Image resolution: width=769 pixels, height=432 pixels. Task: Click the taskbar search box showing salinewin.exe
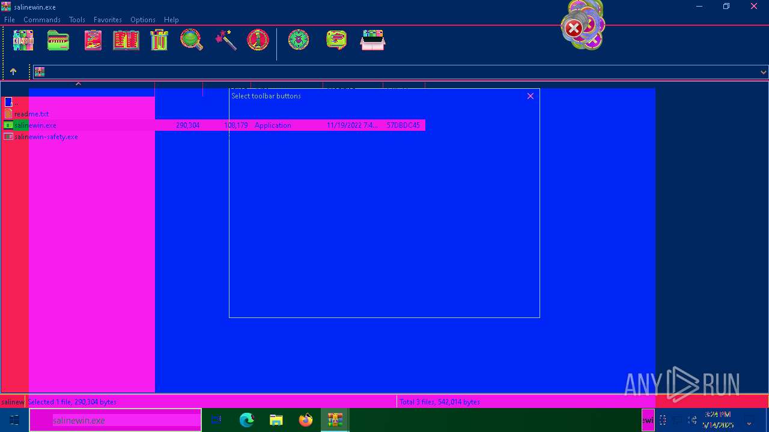[x=115, y=420]
